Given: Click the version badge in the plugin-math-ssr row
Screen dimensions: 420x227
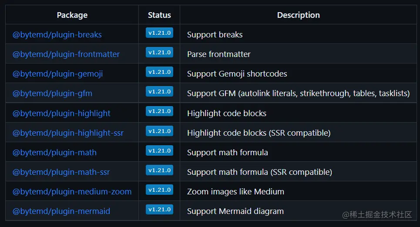Looking at the screenshot, I should coord(159,170).
